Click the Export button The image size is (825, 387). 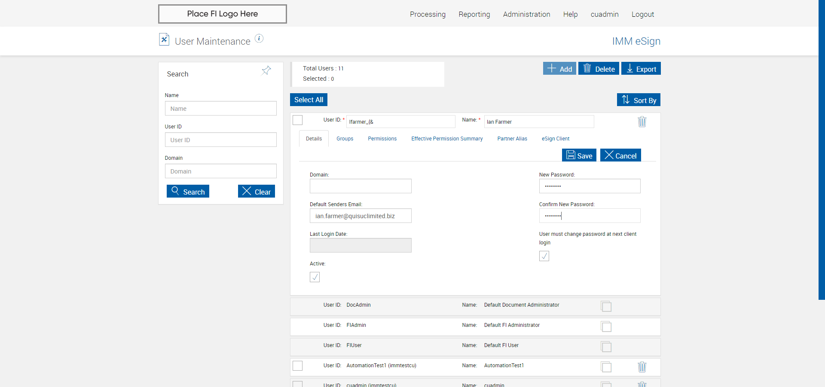641,69
